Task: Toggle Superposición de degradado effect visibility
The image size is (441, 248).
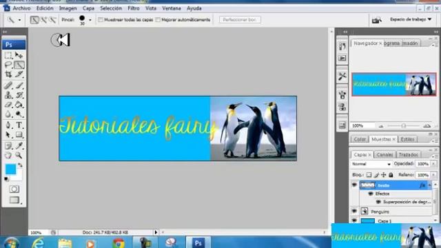Action: [378, 202]
